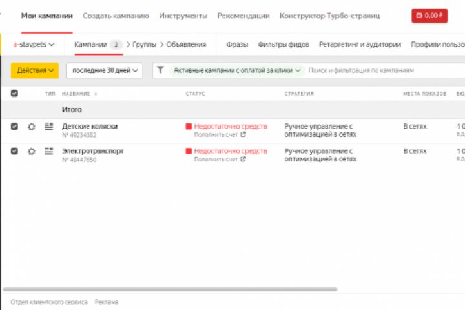Switch to the Фразы tab
This screenshot has height=310, width=465.
click(237, 45)
